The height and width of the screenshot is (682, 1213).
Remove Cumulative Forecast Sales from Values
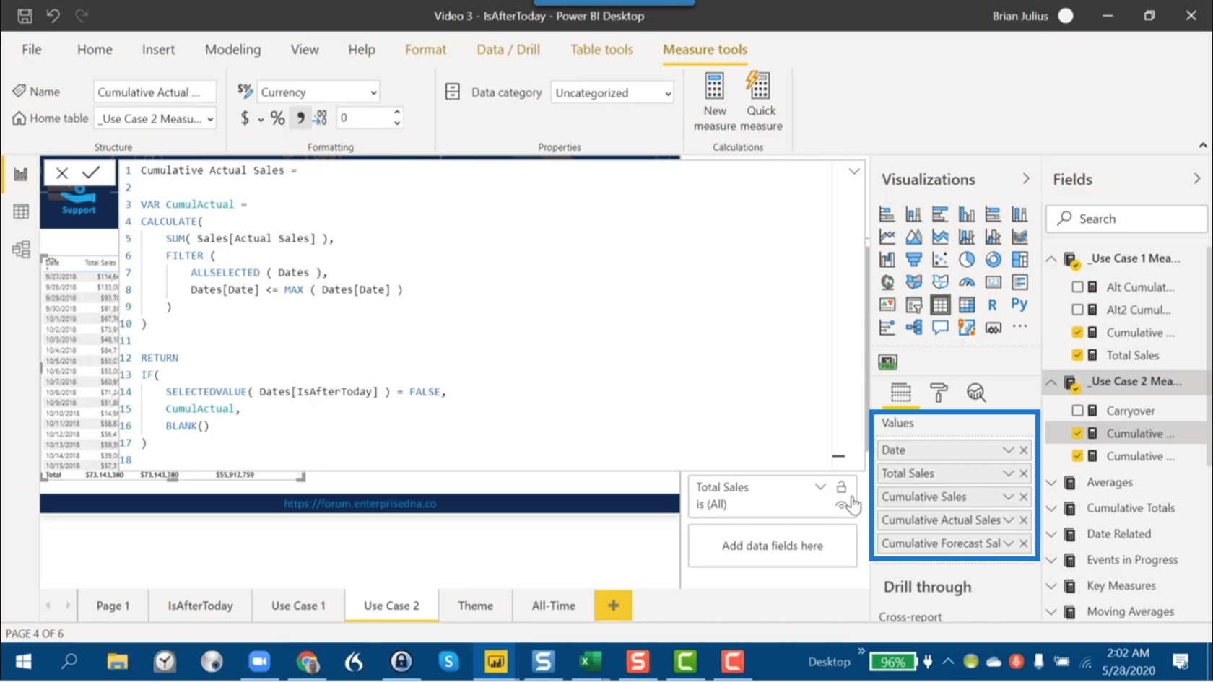coord(1024,543)
